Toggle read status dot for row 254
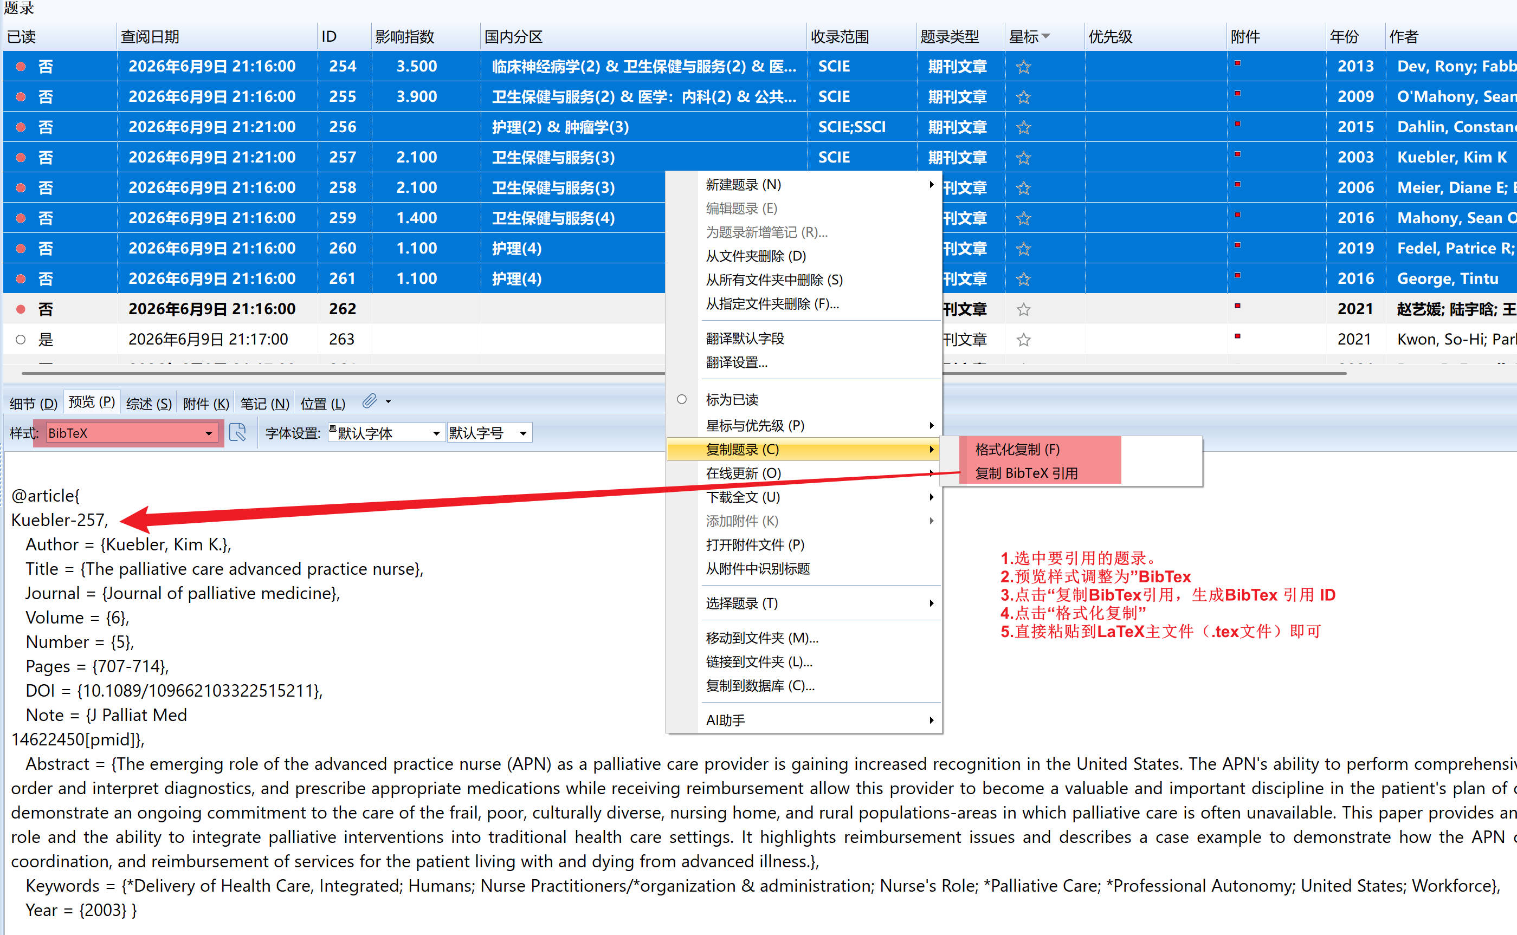This screenshot has height=935, width=1517. [x=21, y=66]
